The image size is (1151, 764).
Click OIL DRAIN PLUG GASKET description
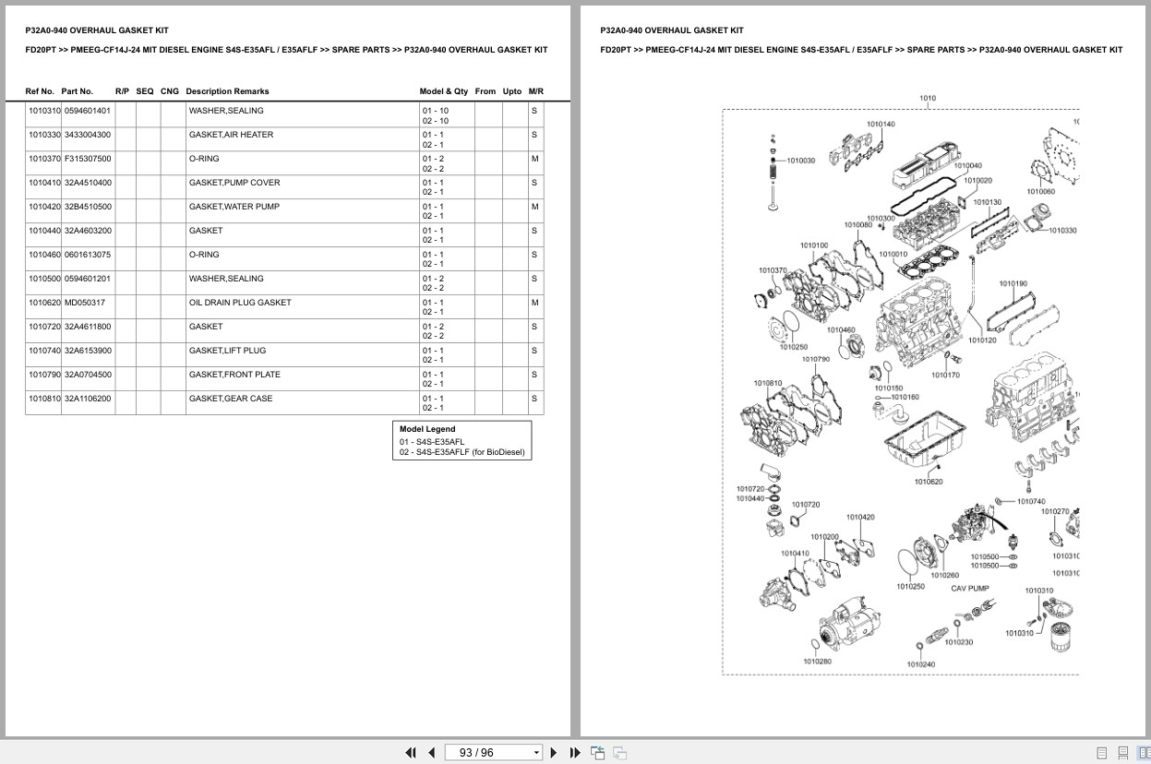[240, 303]
